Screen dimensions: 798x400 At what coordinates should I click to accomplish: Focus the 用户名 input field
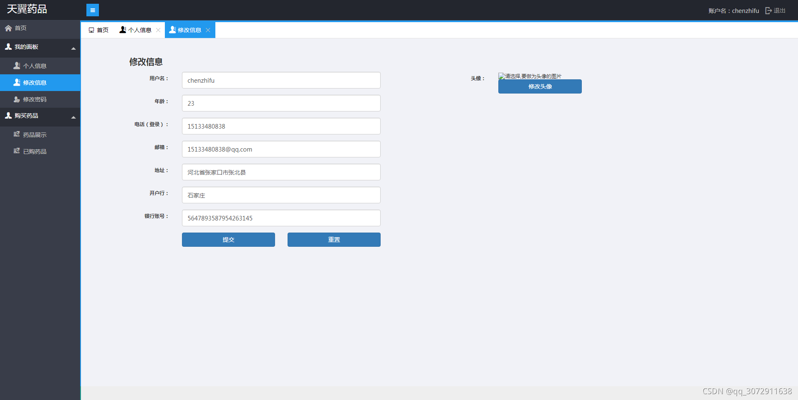(x=281, y=80)
